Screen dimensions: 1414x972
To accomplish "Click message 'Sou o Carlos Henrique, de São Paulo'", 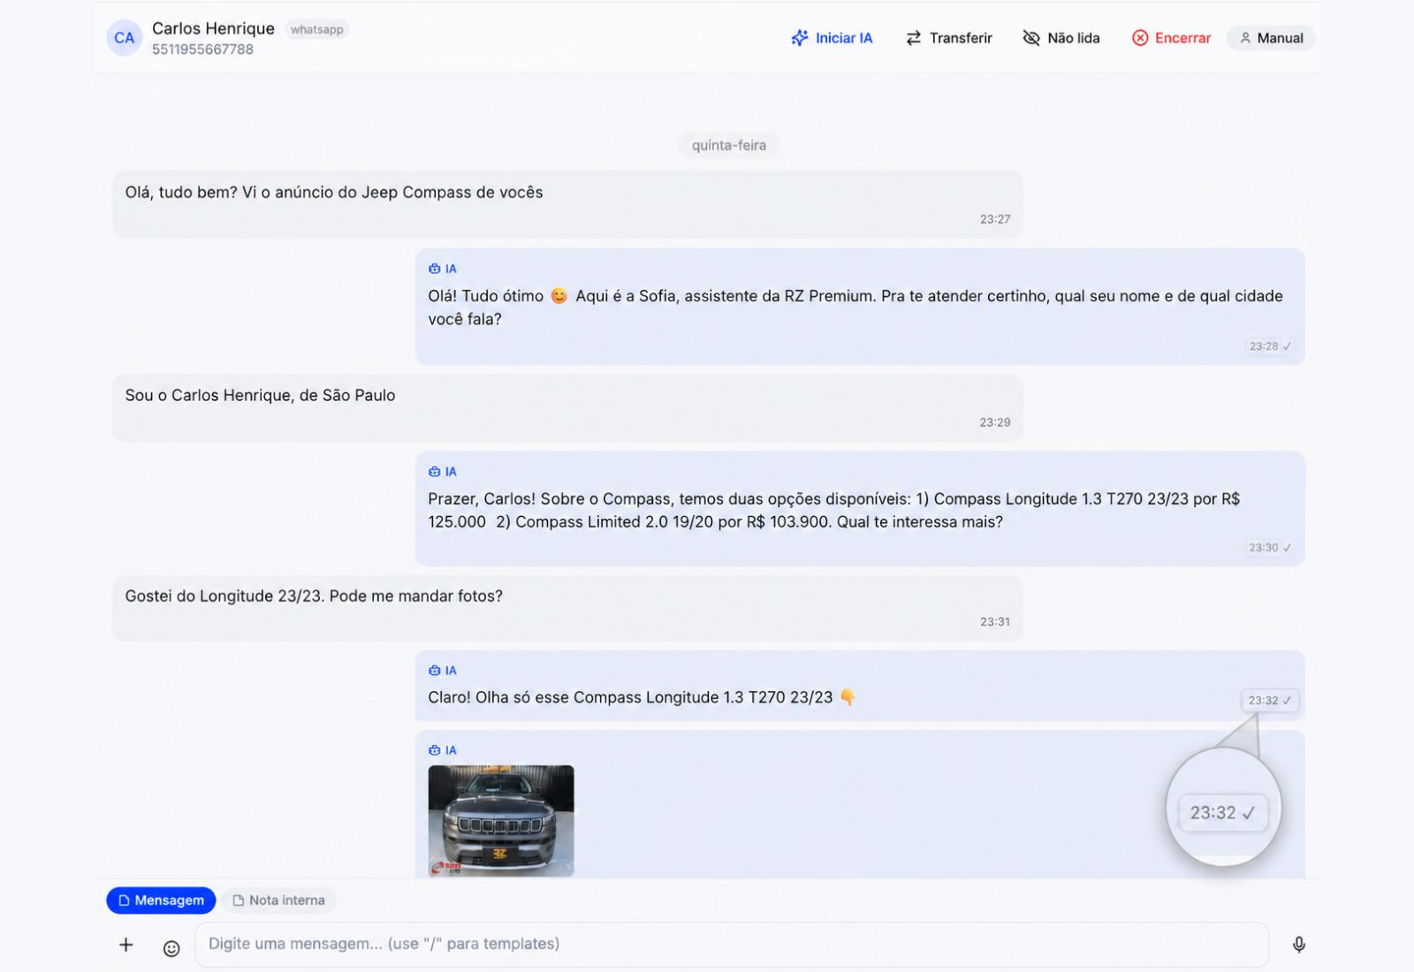I will click(567, 408).
